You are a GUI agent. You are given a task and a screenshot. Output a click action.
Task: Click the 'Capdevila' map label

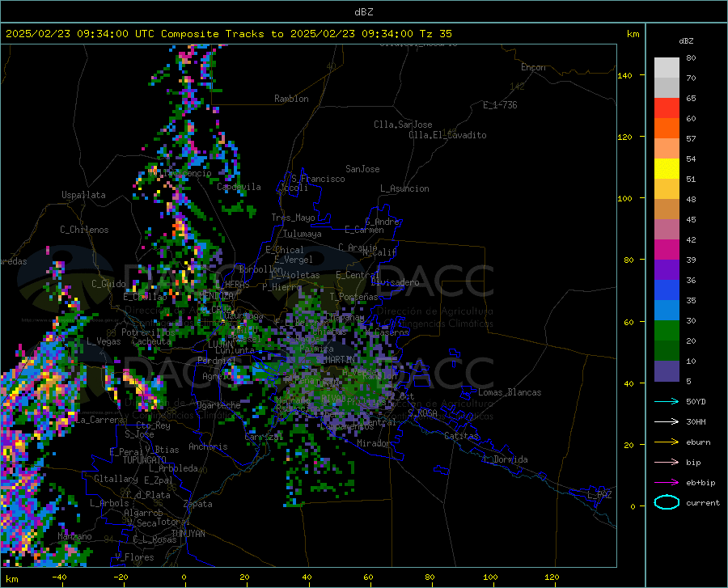coord(239,187)
